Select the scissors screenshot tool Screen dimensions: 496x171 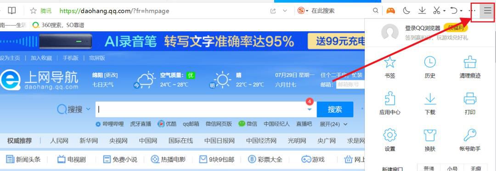click(437, 11)
